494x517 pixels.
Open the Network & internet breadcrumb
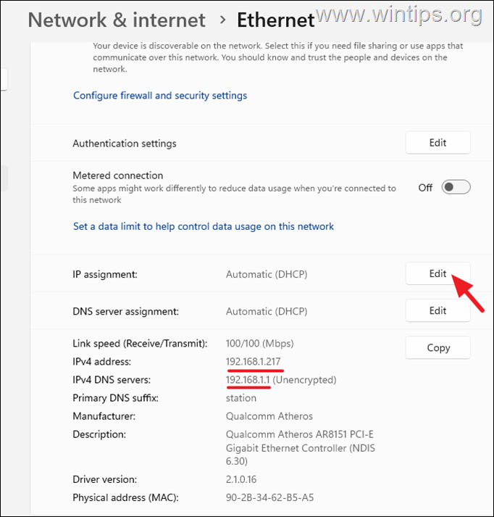click(x=117, y=20)
